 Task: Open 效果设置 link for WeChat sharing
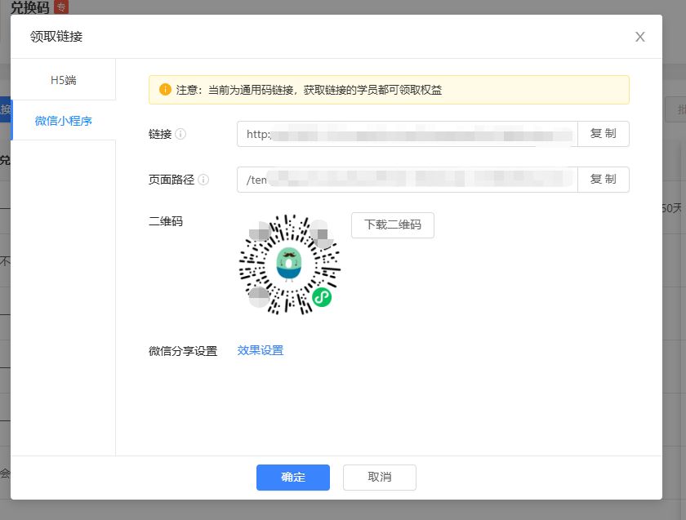point(261,350)
